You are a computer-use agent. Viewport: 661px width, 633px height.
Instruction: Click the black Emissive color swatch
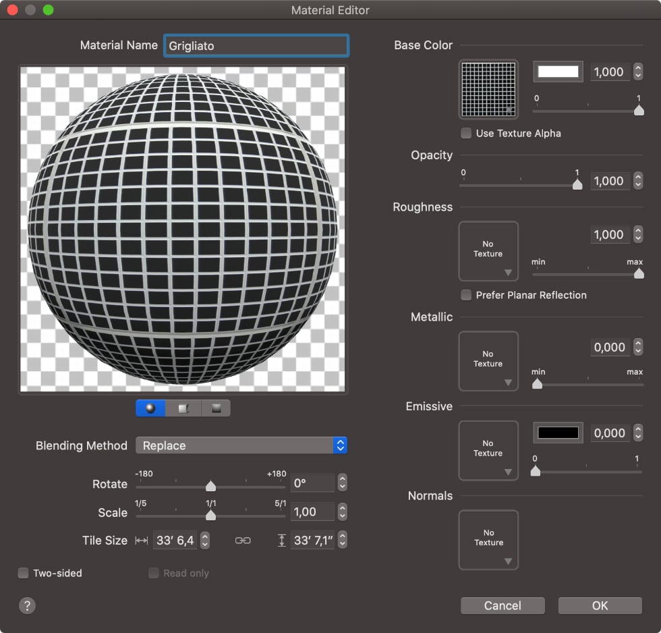[x=558, y=433]
